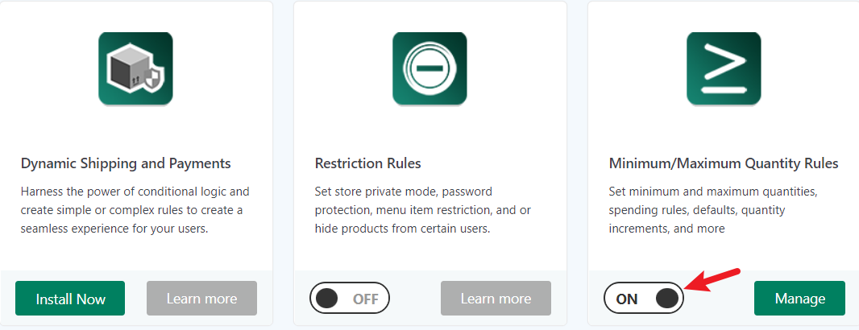Screen dimensions: 859x330
Task: Click the Minimum/Maximum Quantity Rules heading
Action: [724, 163]
